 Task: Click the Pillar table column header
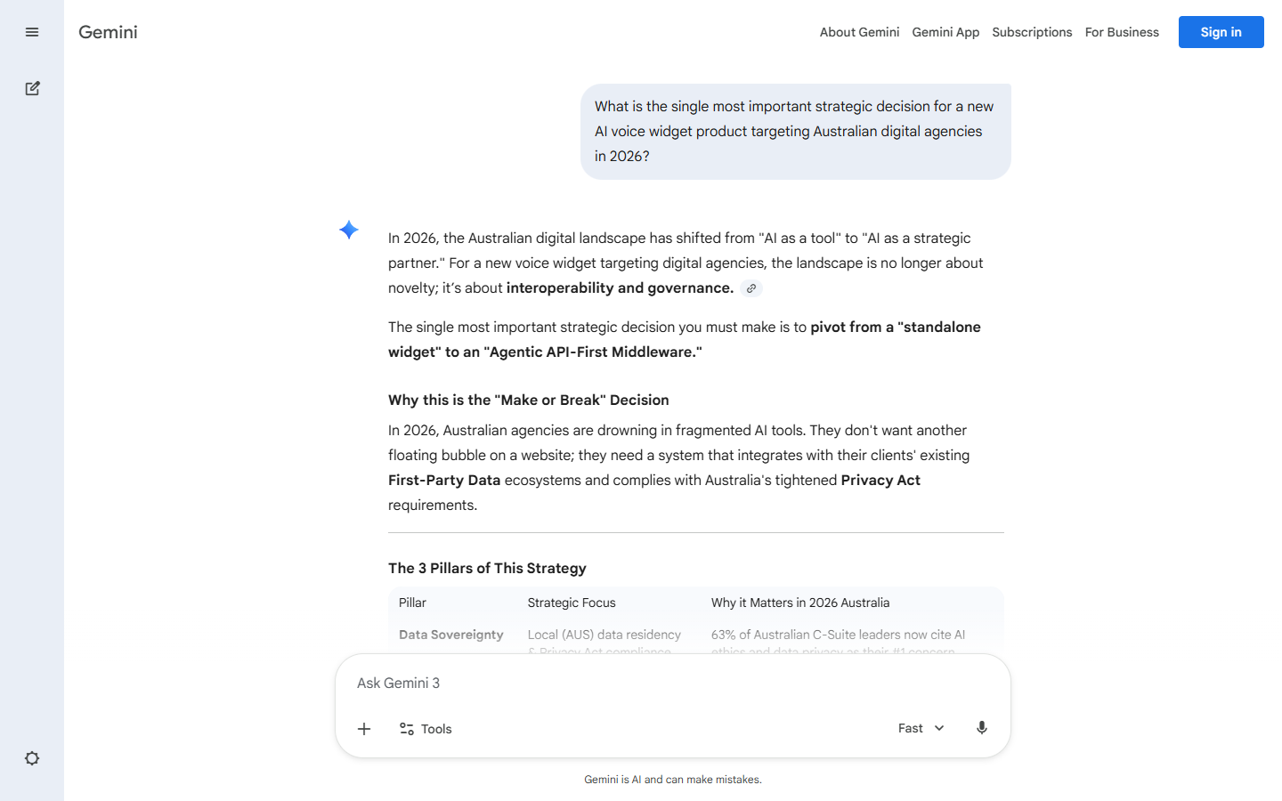[412, 603]
